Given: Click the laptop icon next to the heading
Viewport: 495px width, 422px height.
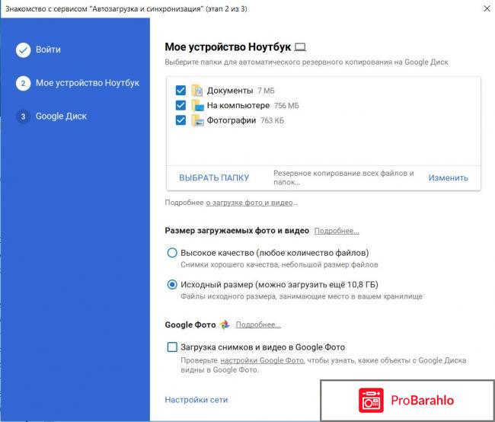Looking at the screenshot, I should 300,47.
